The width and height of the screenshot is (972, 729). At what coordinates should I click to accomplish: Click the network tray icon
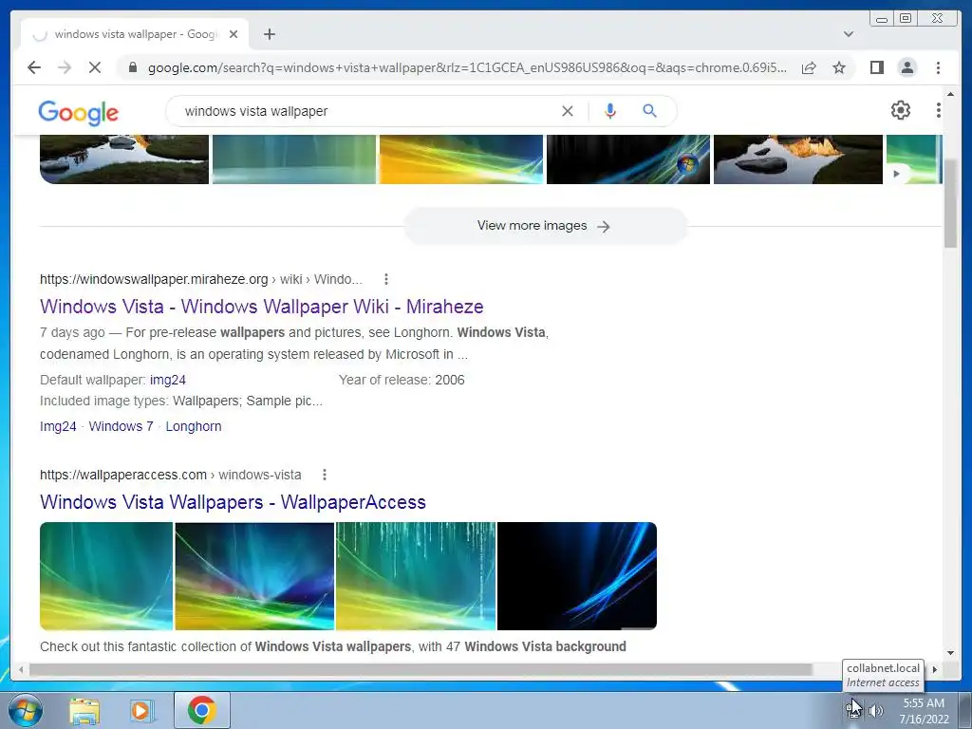[x=854, y=710]
